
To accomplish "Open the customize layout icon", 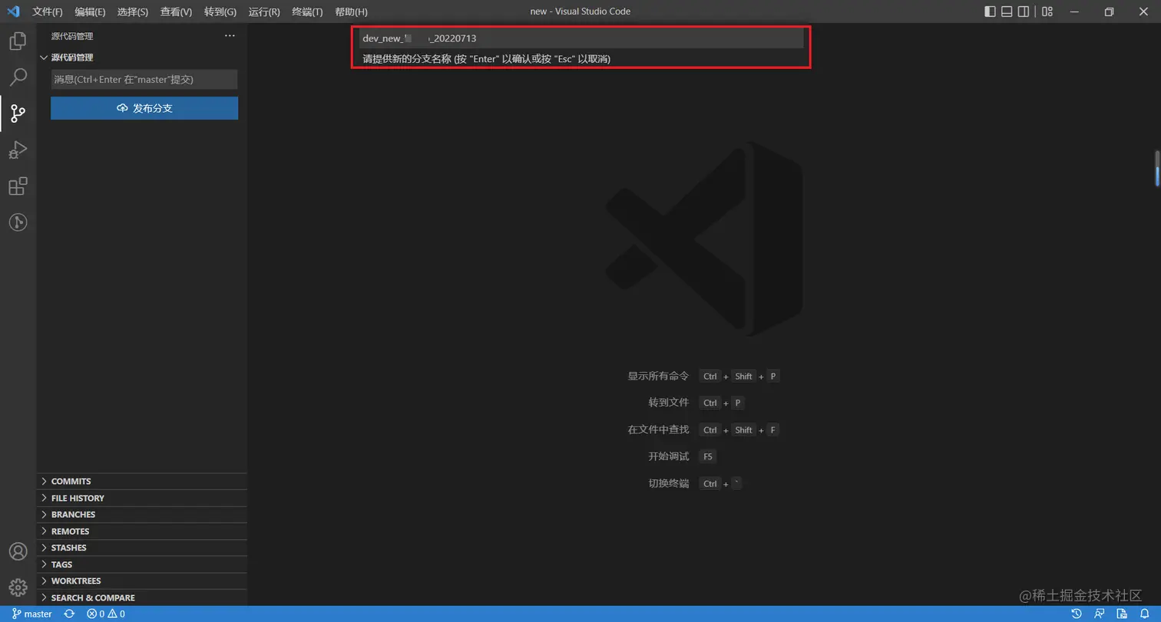I will [x=1047, y=12].
